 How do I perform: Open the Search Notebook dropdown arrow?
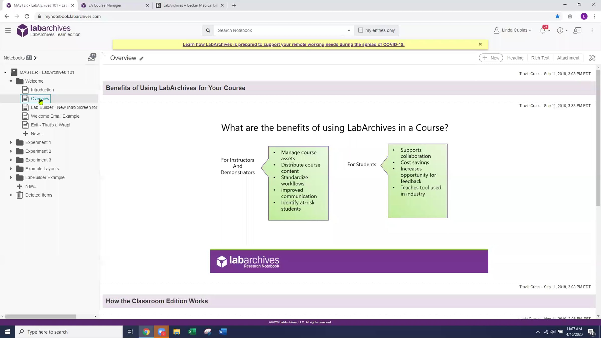pyautogui.click(x=349, y=30)
